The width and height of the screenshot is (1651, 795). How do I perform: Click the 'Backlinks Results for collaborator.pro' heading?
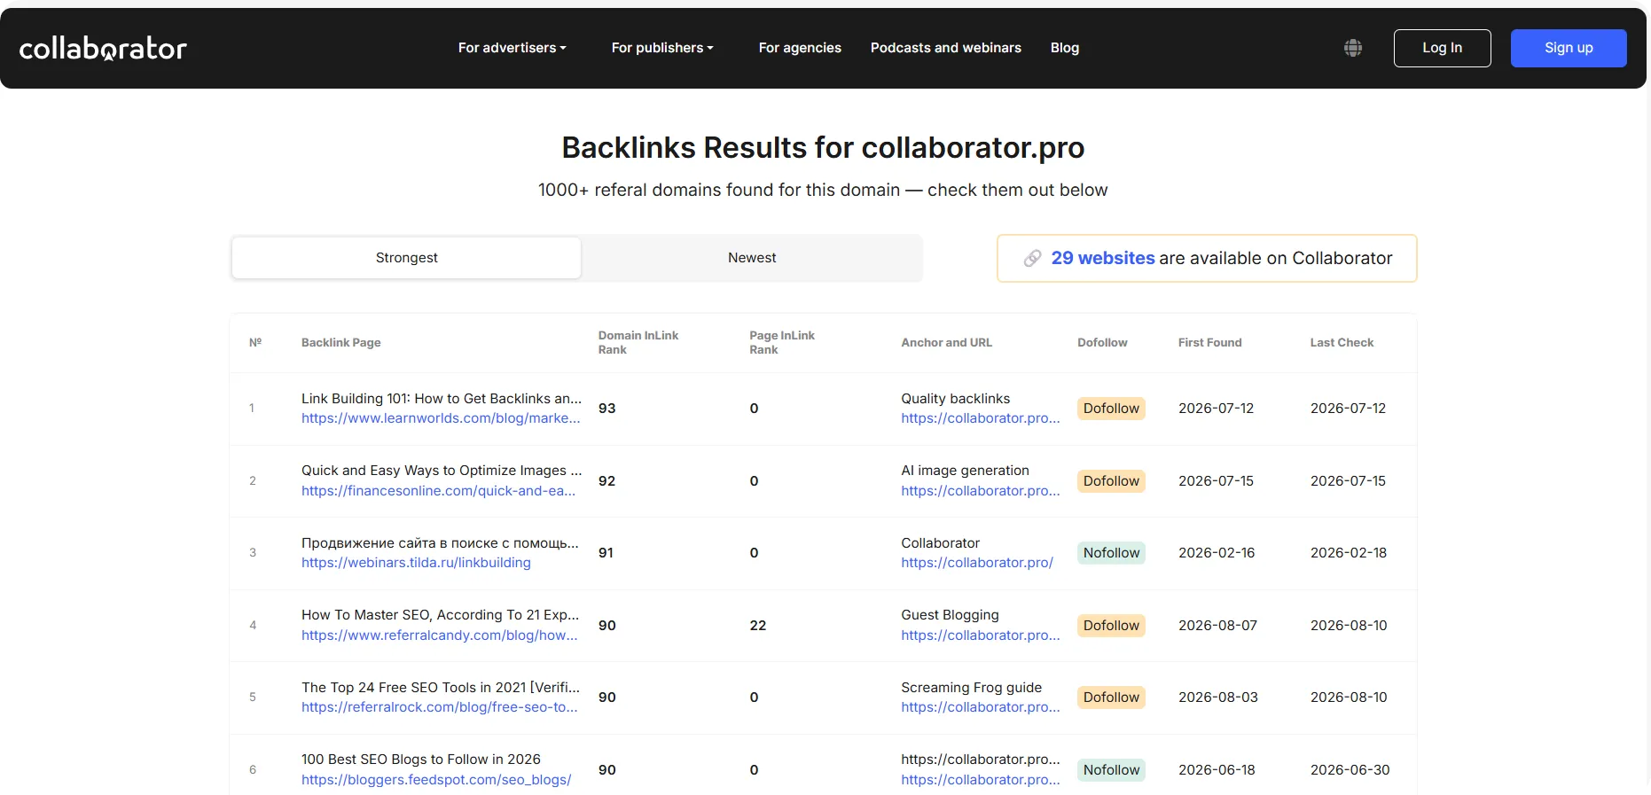tap(823, 147)
